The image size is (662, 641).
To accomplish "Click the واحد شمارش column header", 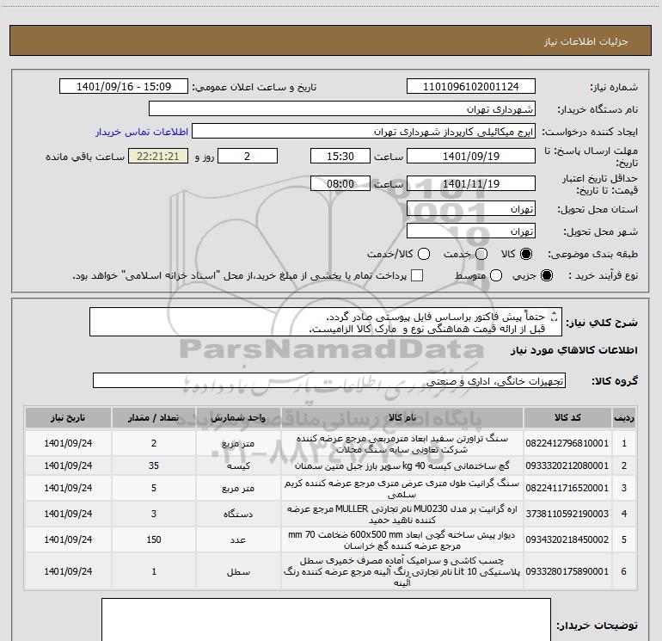I will click(238, 417).
